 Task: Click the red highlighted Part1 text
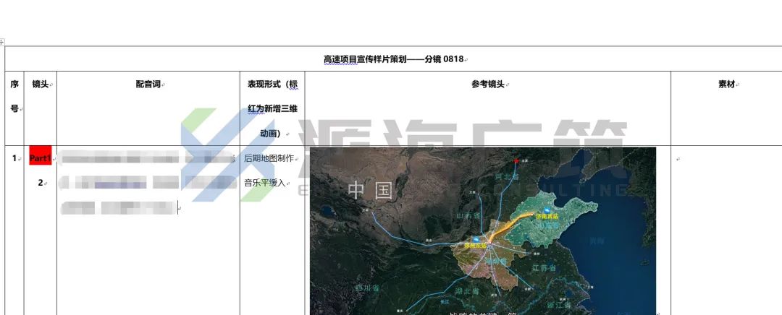point(41,158)
